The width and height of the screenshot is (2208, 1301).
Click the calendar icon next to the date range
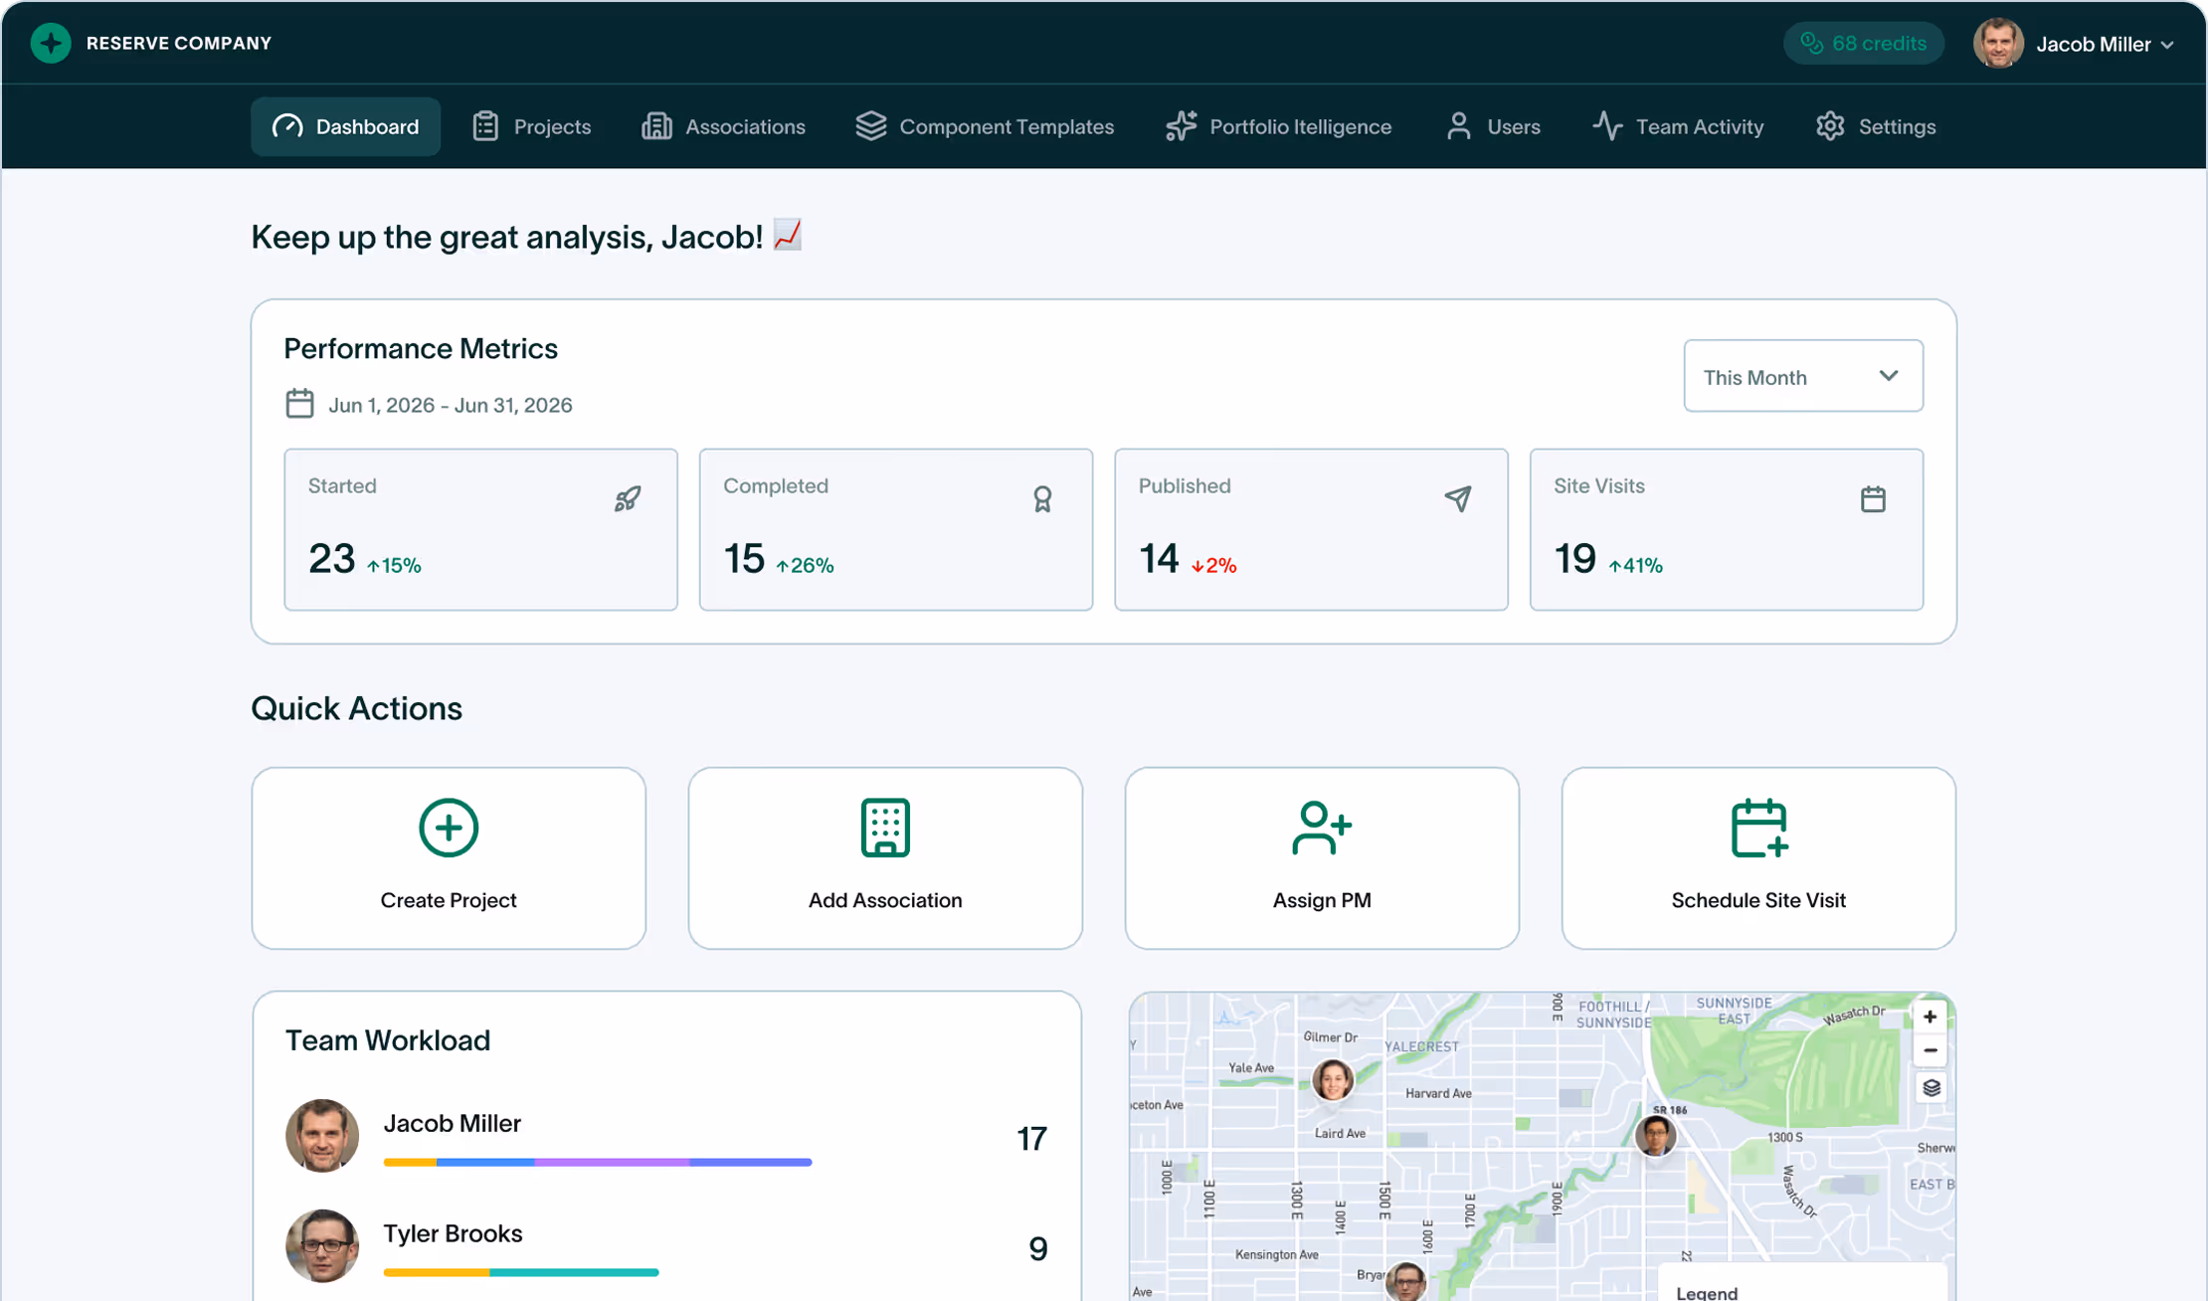(x=299, y=403)
